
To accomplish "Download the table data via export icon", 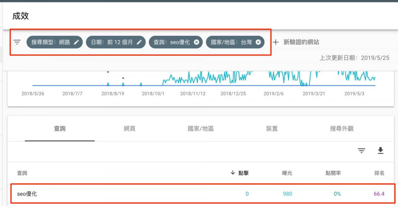I will pyautogui.click(x=380, y=151).
